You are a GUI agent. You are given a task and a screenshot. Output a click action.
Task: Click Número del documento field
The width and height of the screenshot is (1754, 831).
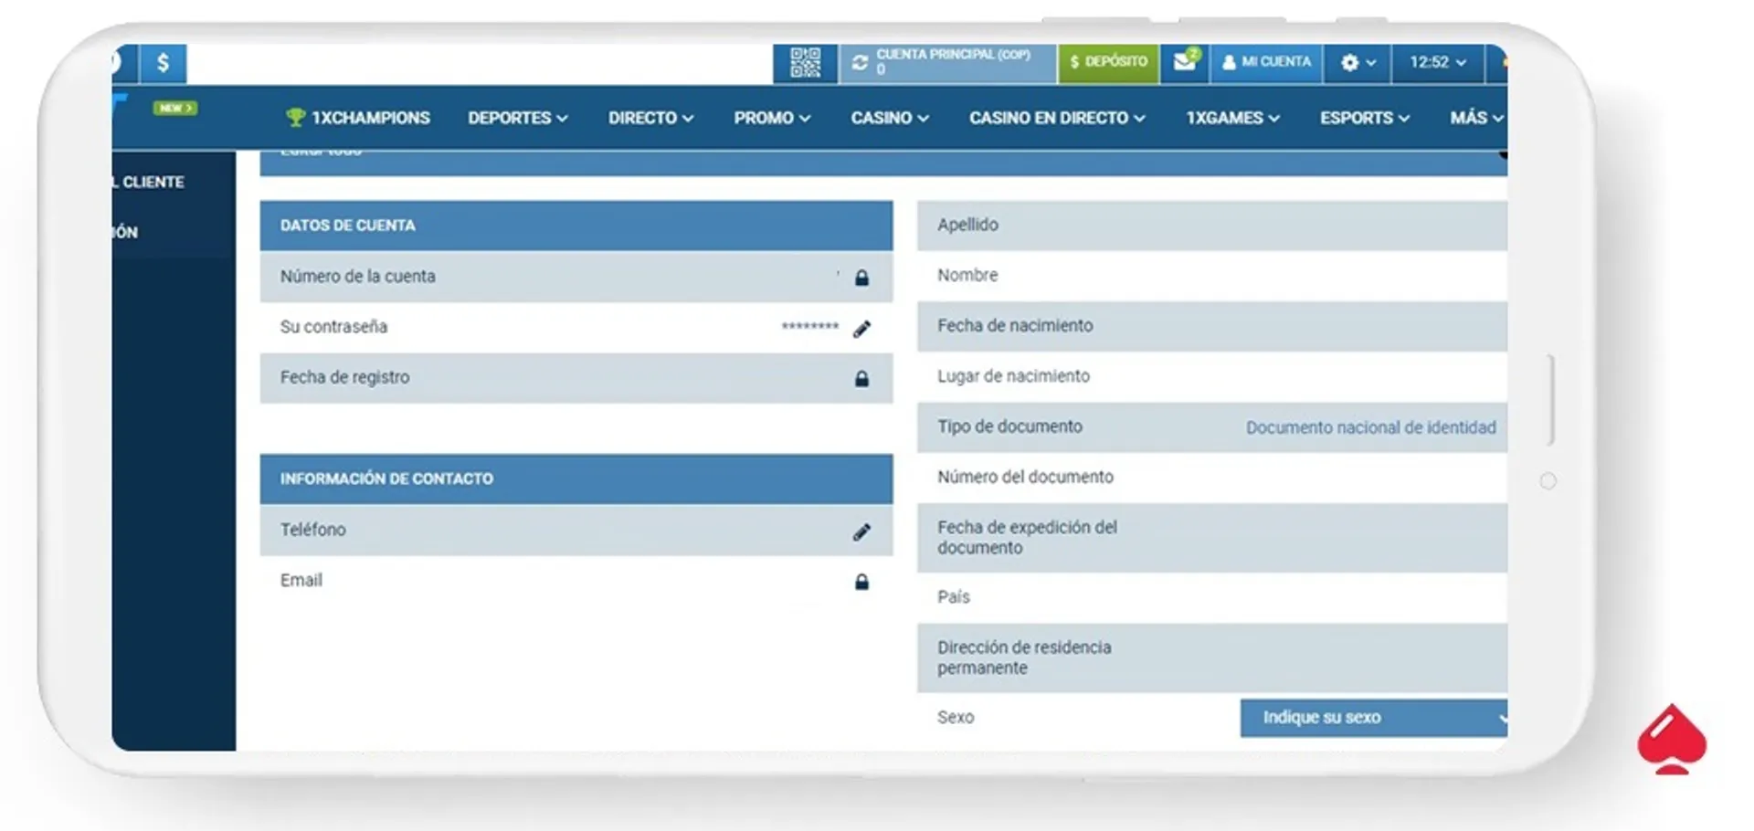(1212, 477)
